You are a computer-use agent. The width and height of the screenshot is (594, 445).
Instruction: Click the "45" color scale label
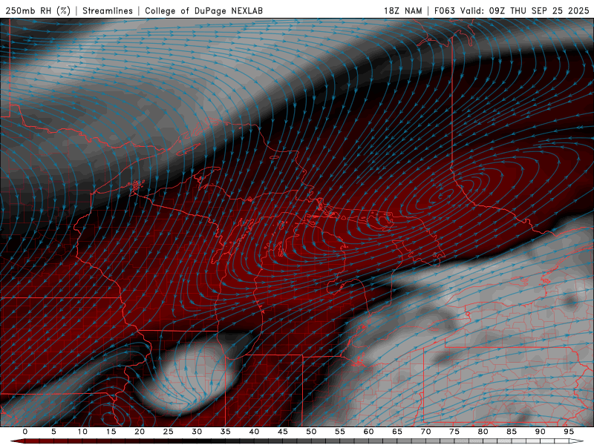[x=283, y=432]
